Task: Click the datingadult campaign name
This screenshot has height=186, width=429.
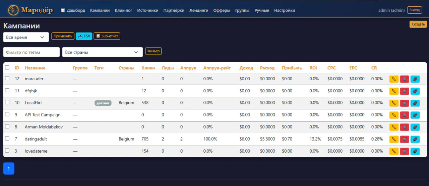Action: coord(36,139)
